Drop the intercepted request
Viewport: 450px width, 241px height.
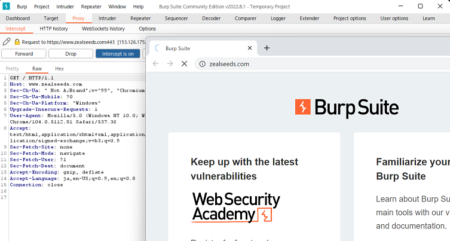pyautogui.click(x=71, y=54)
